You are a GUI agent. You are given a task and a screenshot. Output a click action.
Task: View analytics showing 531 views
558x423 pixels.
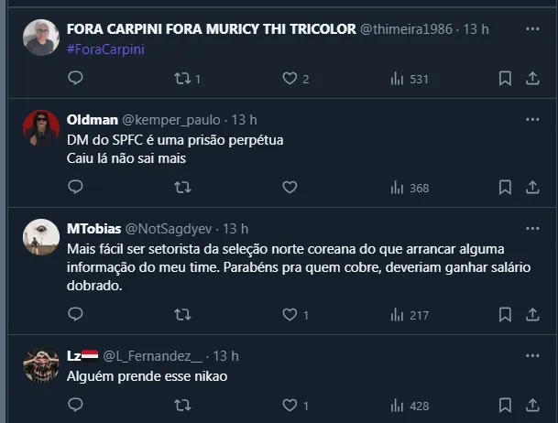[x=410, y=79]
